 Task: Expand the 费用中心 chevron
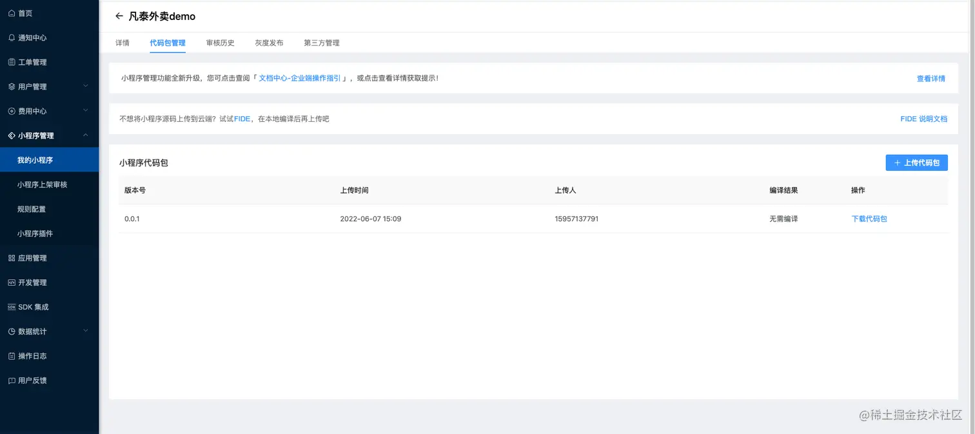pos(86,110)
